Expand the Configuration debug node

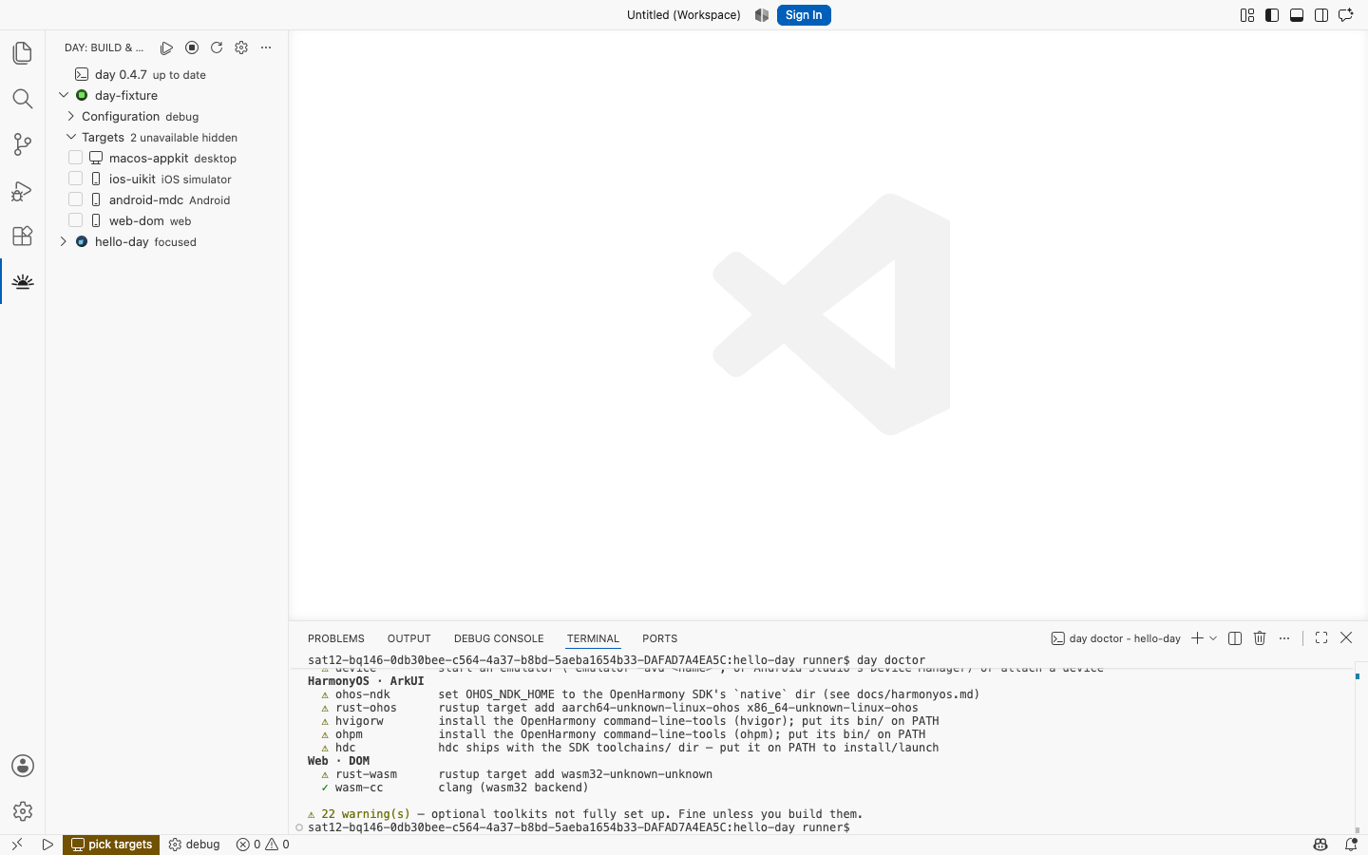[x=71, y=116]
